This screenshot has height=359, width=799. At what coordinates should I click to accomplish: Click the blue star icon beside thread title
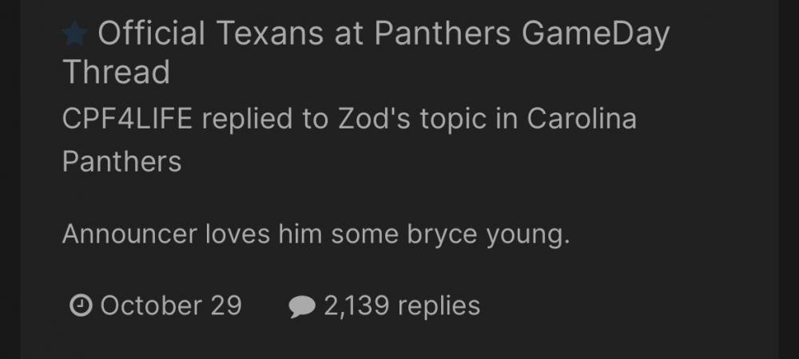tap(75, 34)
